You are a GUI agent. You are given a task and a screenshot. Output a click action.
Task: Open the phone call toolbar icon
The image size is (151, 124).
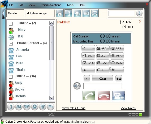click(x=68, y=13)
